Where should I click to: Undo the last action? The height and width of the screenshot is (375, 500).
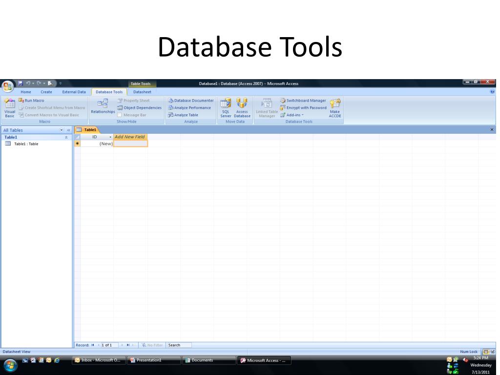[x=28, y=83]
